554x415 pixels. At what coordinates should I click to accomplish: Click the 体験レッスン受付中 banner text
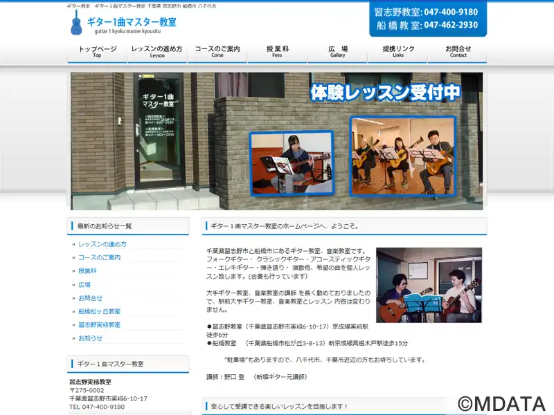tap(386, 93)
